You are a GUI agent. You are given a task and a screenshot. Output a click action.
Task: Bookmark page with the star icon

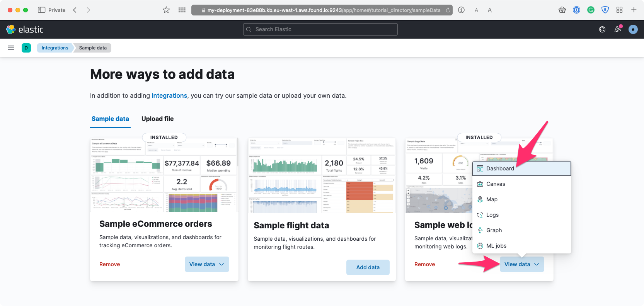point(166,10)
